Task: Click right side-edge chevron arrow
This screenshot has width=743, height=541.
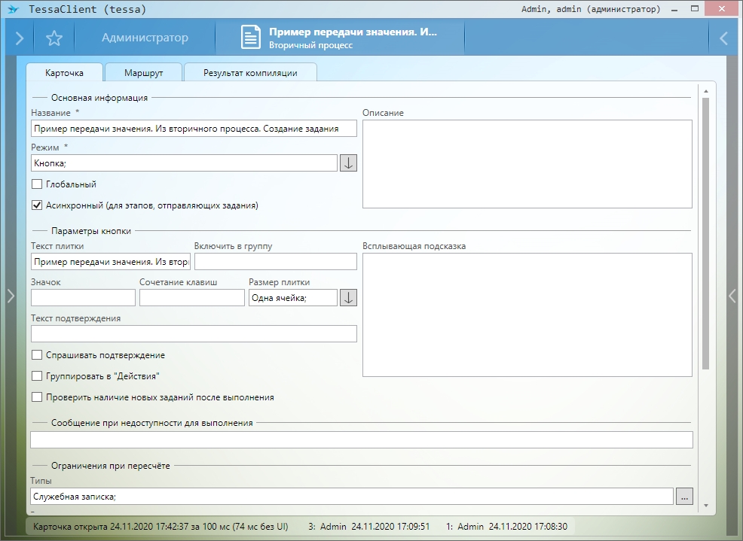Action: pyautogui.click(x=732, y=296)
